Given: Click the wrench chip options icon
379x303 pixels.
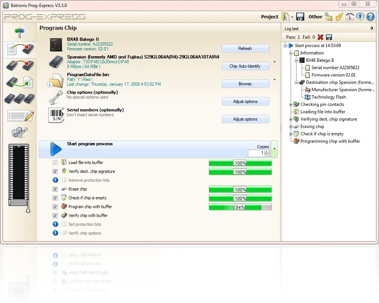Looking at the screenshot, I should (x=56, y=97).
